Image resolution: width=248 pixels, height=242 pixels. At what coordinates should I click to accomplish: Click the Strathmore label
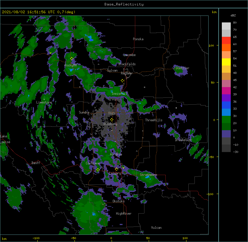(x=148, y=175)
